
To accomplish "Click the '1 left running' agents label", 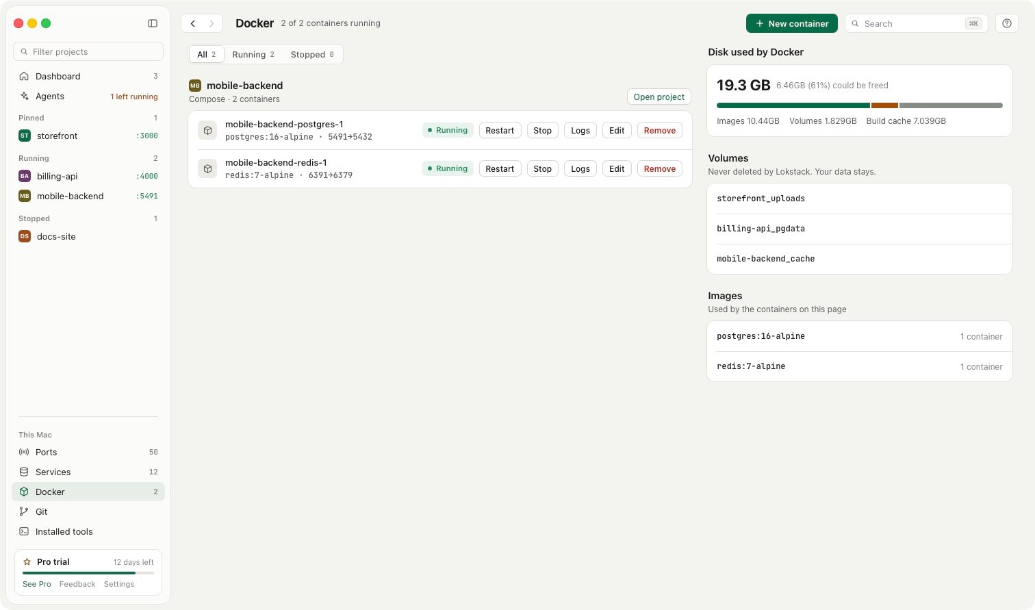I will click(134, 97).
